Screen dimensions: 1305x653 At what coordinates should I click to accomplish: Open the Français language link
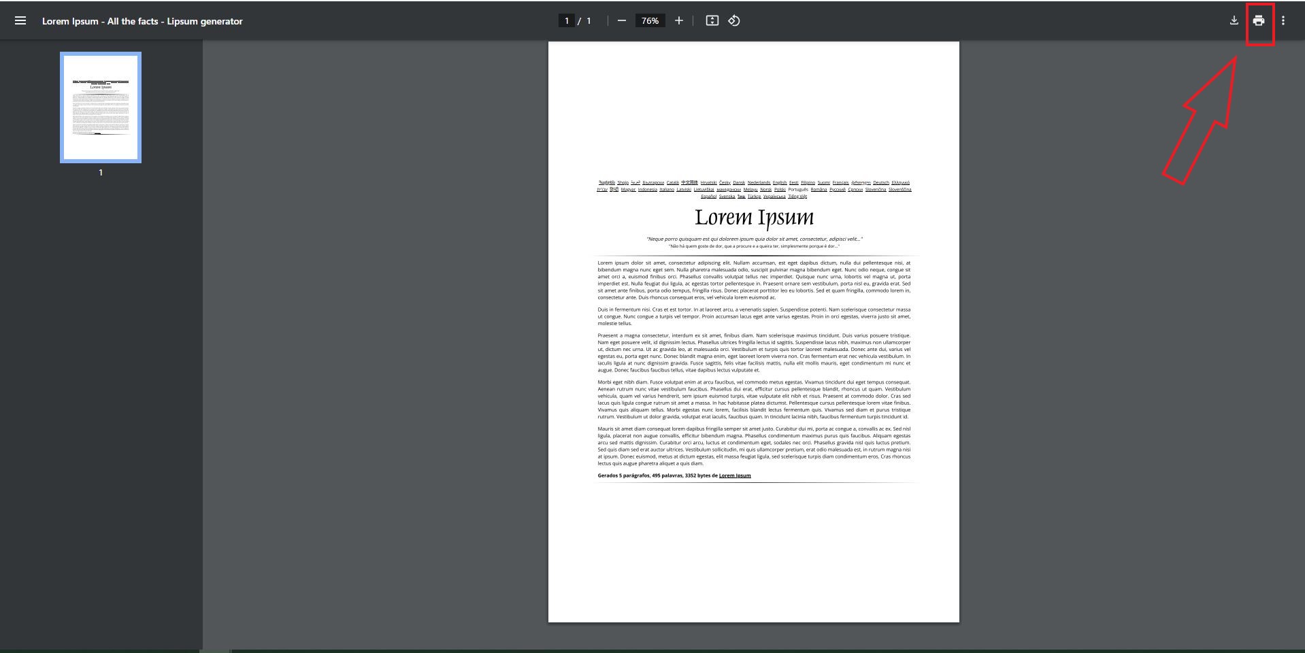click(x=840, y=182)
